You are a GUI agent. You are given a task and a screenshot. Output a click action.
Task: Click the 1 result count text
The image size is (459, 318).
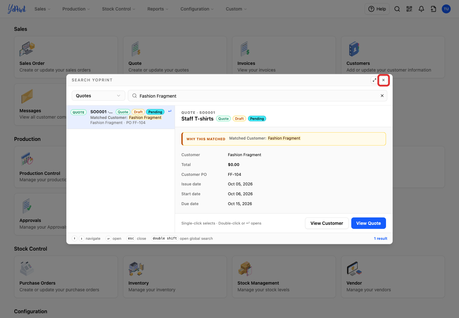(x=381, y=238)
